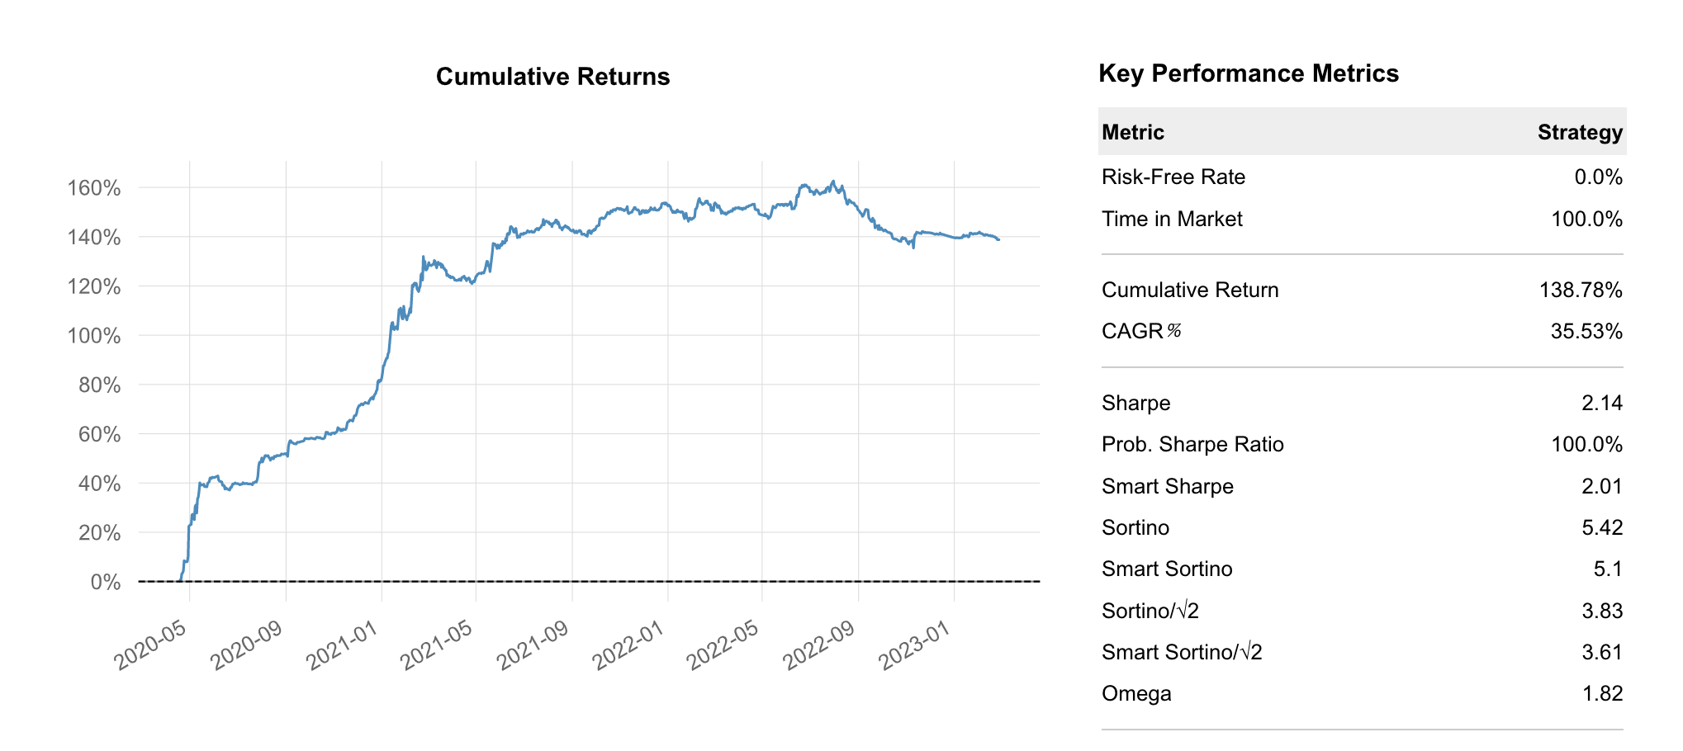1683x751 pixels.
Task: Select the Smart Sharpe row label
Action: coord(1167,486)
